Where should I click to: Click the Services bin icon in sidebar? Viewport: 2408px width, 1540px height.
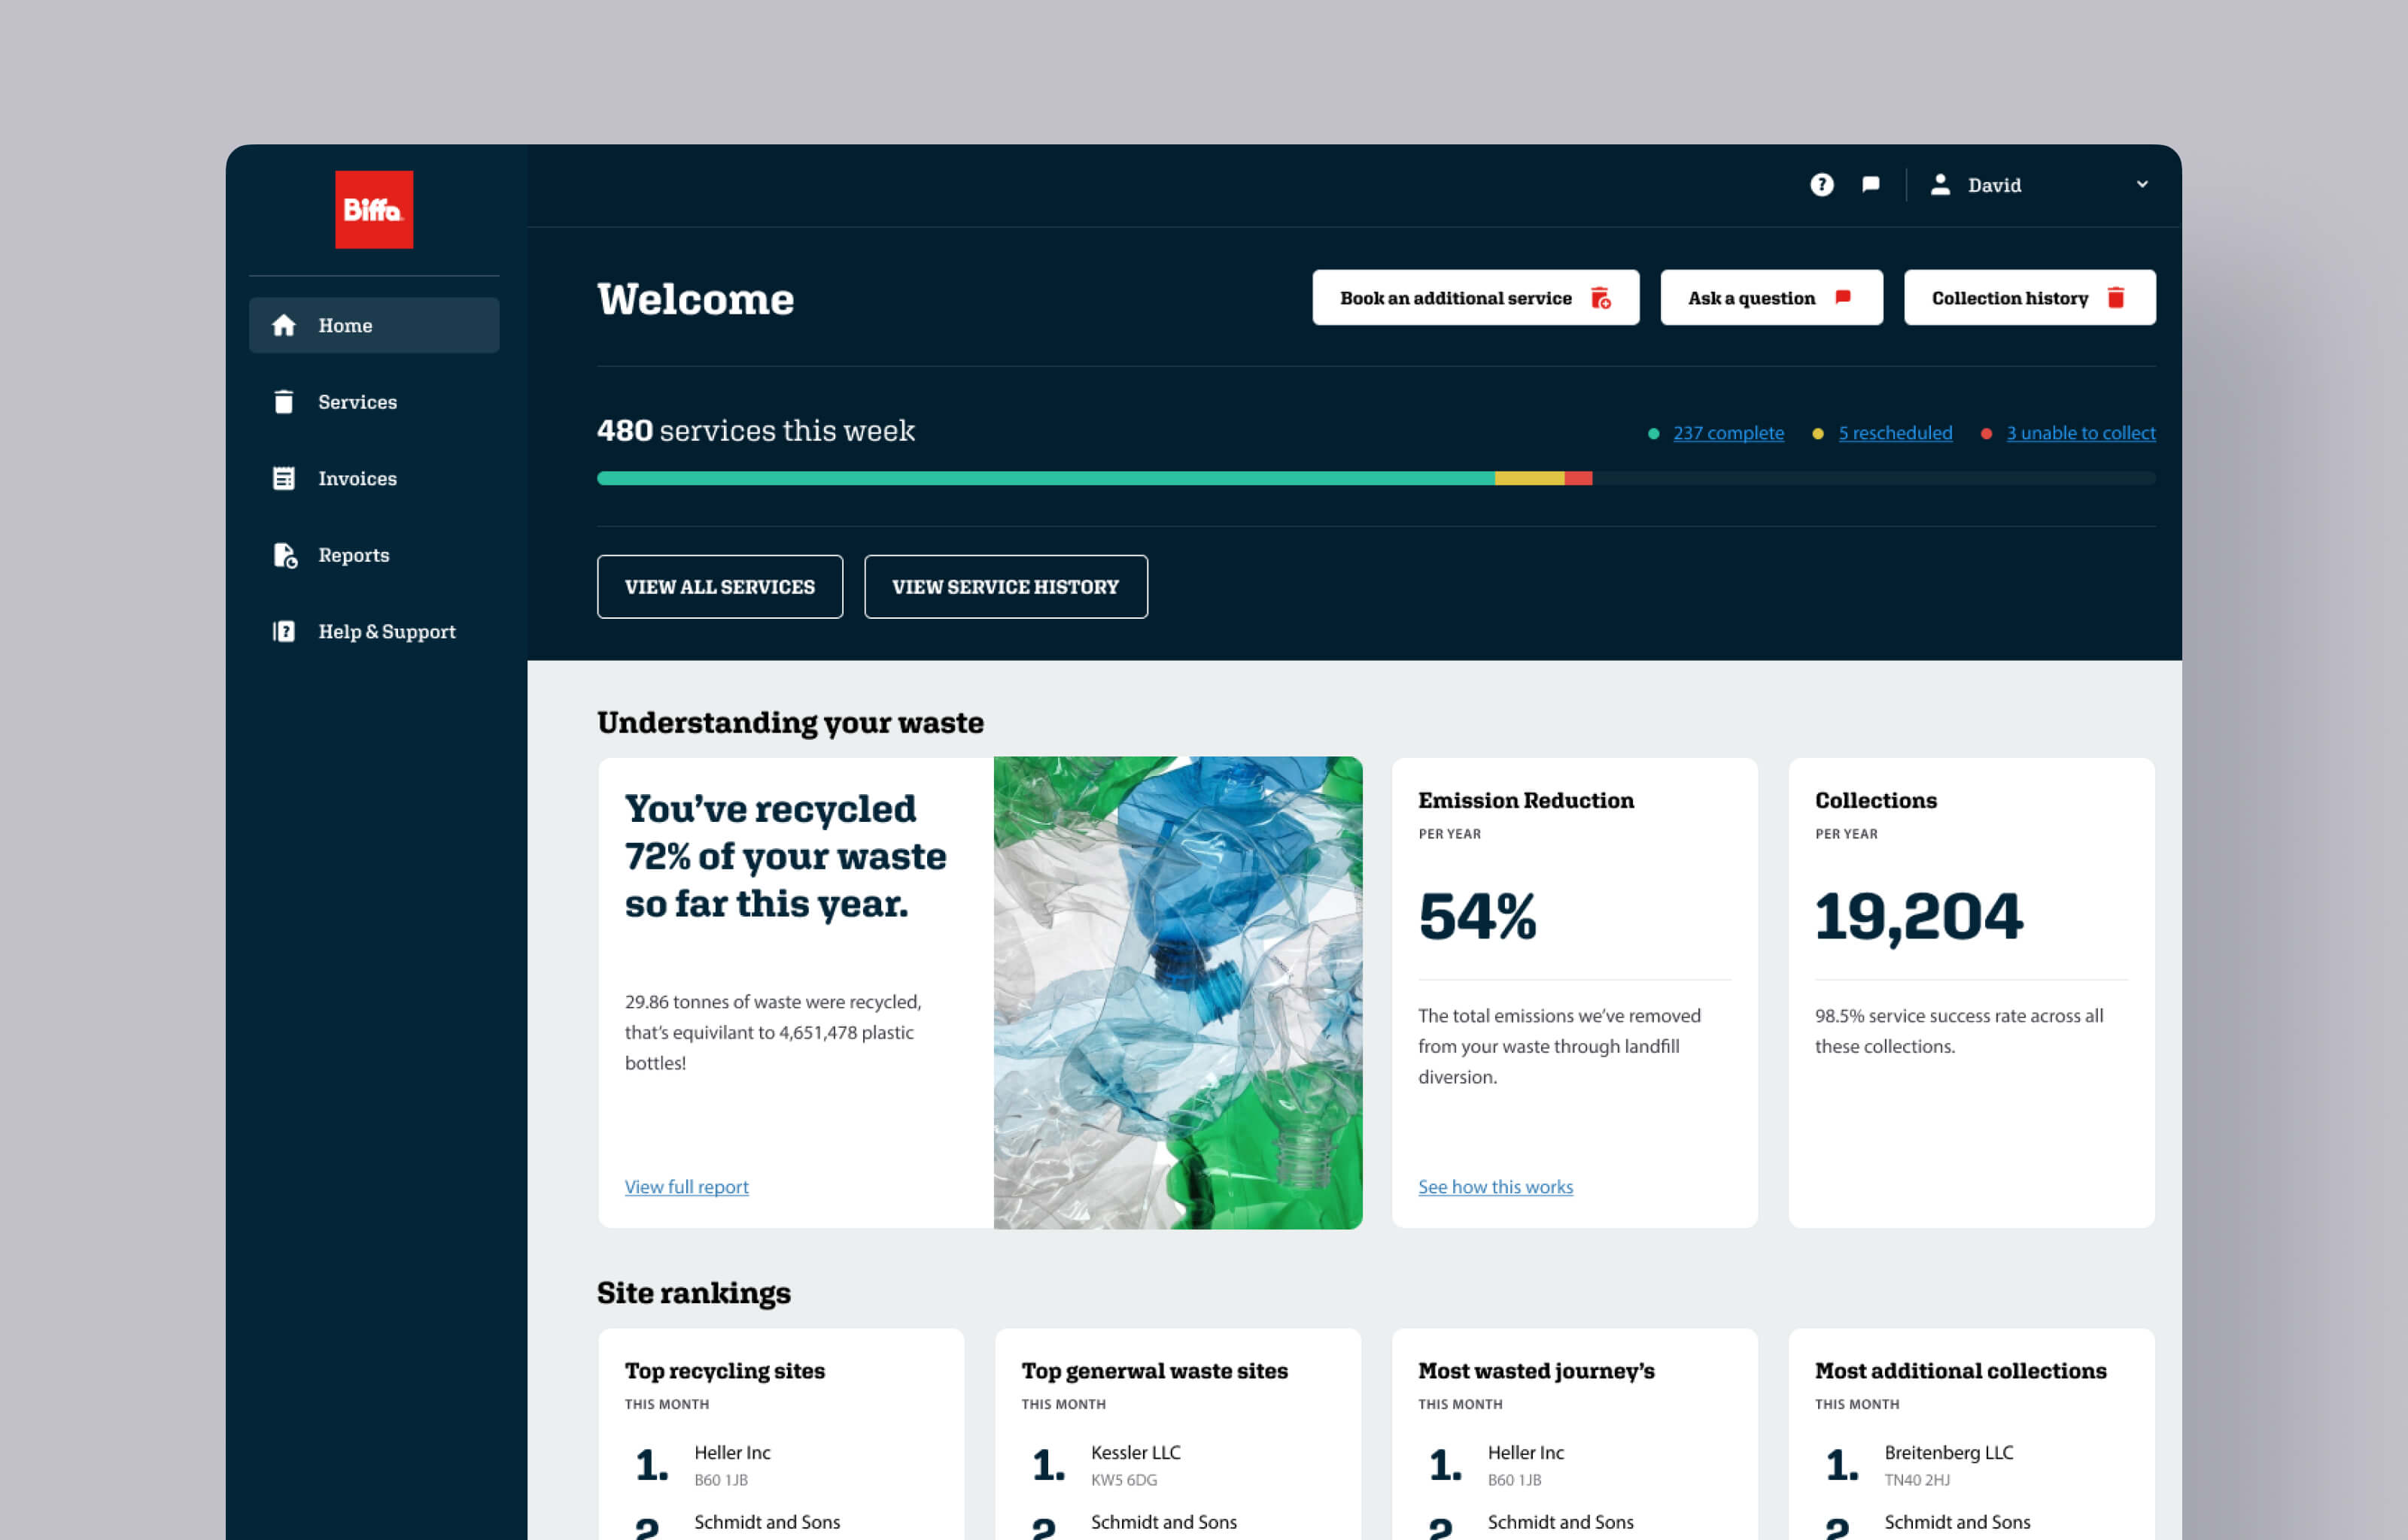click(x=284, y=402)
